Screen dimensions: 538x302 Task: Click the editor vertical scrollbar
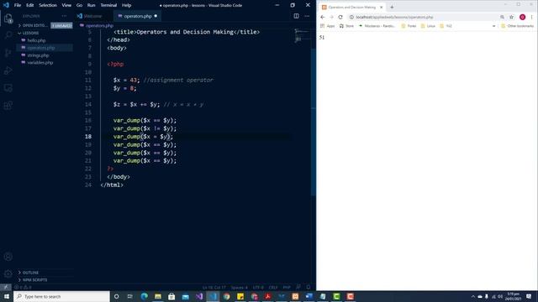tap(314, 122)
